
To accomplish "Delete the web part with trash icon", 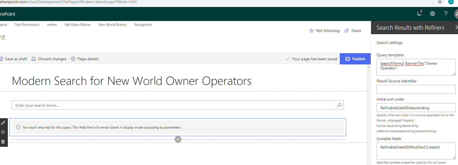I will (x=3, y=141).
